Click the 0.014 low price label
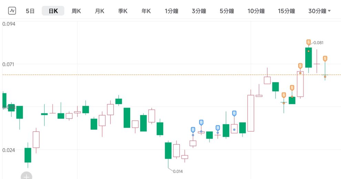Screen dimensions: 341x179 pos(178,171)
